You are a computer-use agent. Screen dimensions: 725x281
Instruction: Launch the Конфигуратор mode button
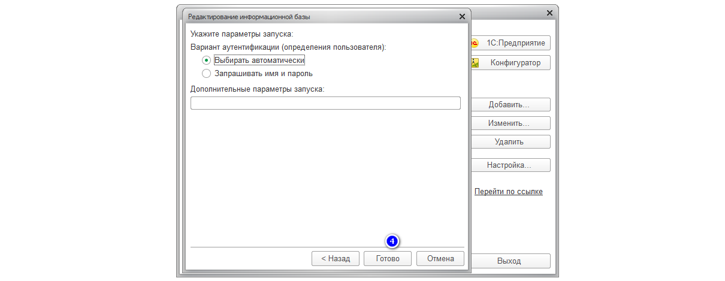click(510, 63)
